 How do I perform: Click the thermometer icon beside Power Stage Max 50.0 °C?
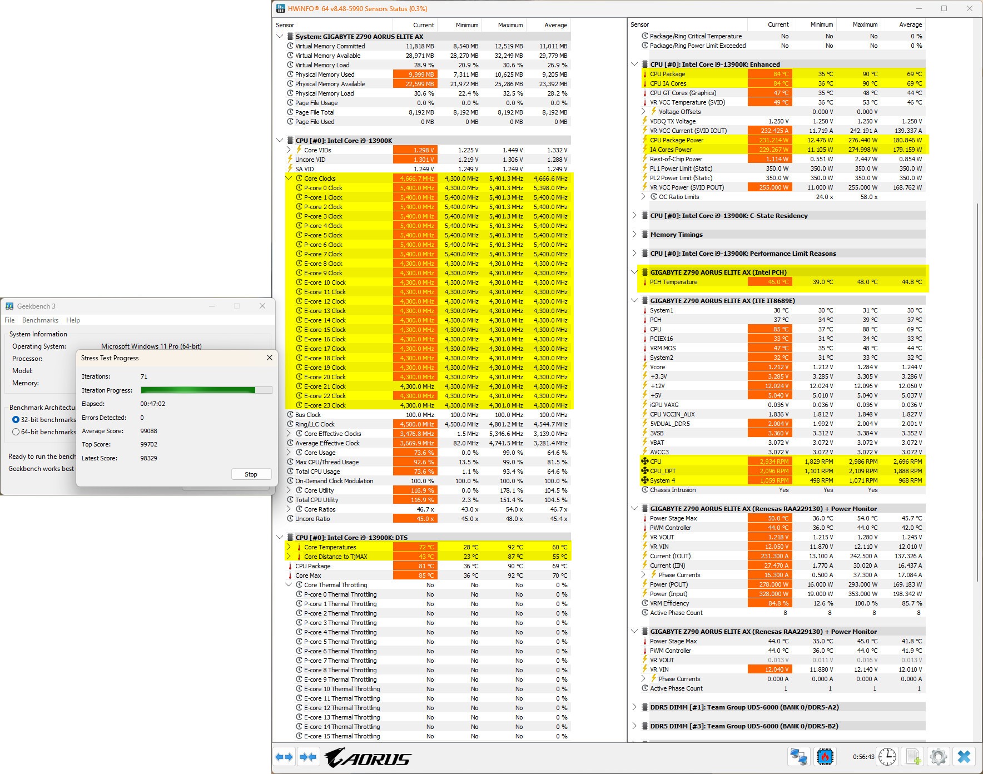pos(645,518)
